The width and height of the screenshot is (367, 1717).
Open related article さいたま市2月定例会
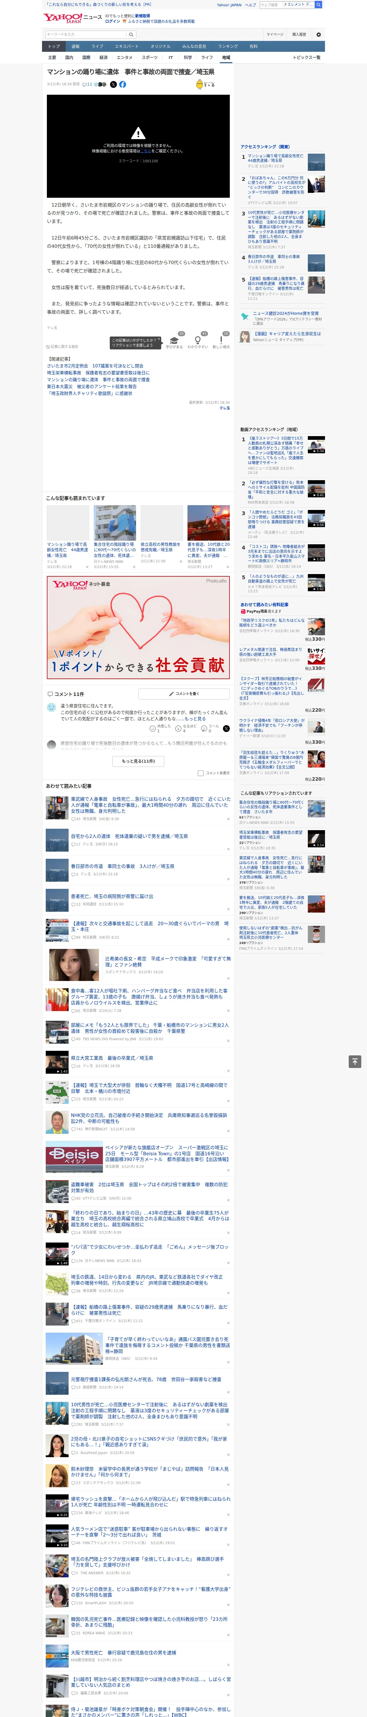95,366
